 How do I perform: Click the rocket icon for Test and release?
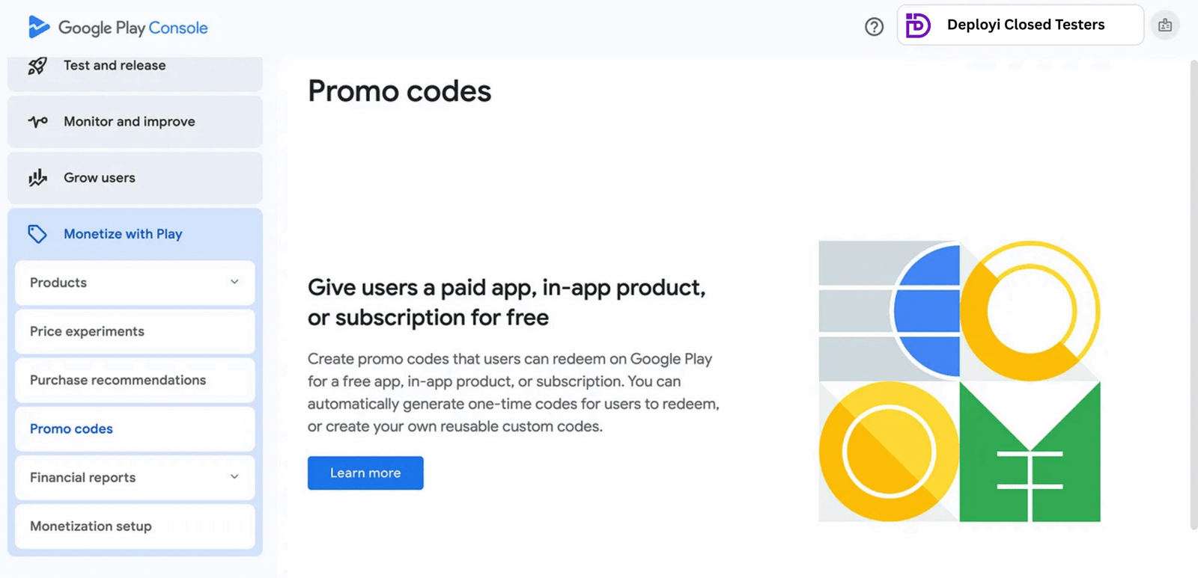pyautogui.click(x=37, y=66)
